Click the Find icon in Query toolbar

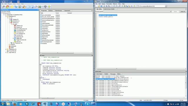click(x=120, y=6)
